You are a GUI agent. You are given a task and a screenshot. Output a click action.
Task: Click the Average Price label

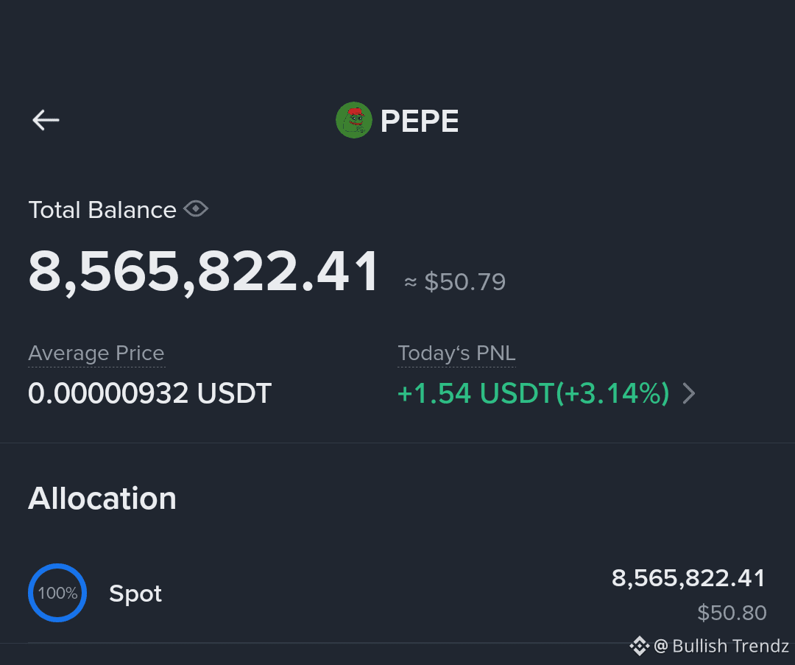pos(96,353)
